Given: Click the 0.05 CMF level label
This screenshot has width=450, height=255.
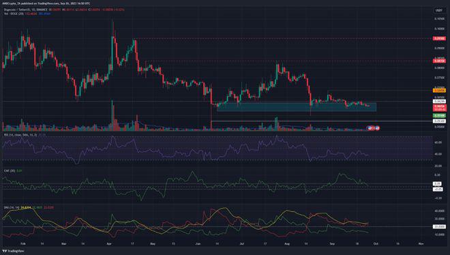Looking at the screenshot, I should point(438,183).
